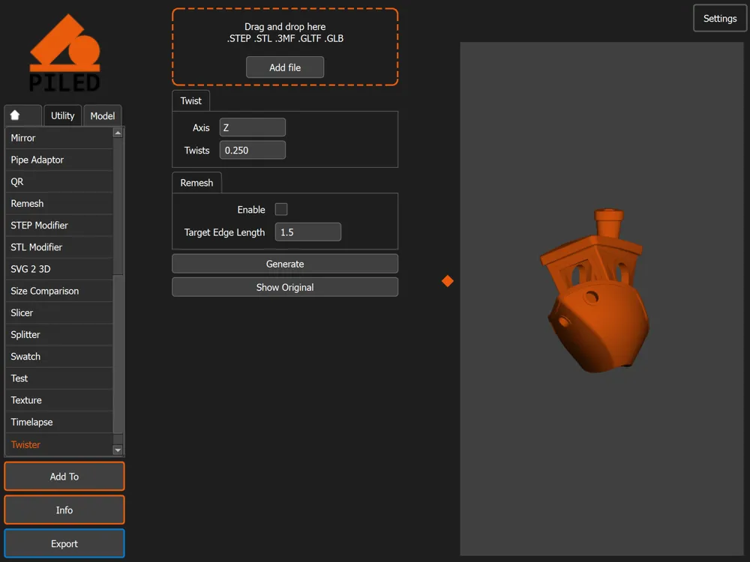Focus the Twists value field

[x=253, y=150]
